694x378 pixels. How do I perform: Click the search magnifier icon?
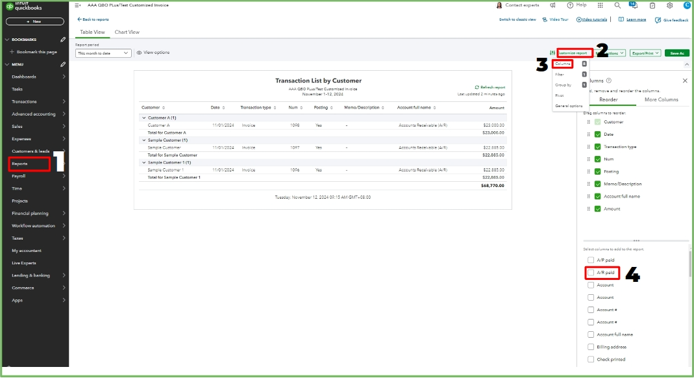click(617, 5)
